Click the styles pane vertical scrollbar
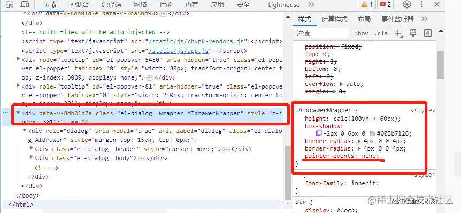461x213 pixels. (441, 65)
